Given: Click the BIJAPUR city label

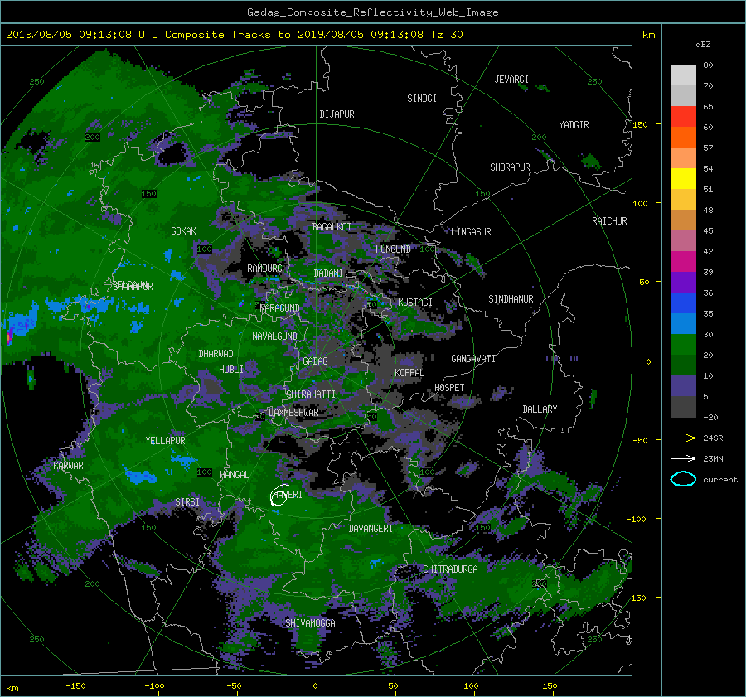Looking at the screenshot, I should (337, 114).
